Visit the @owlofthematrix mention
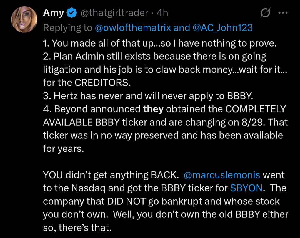 tap(132, 28)
